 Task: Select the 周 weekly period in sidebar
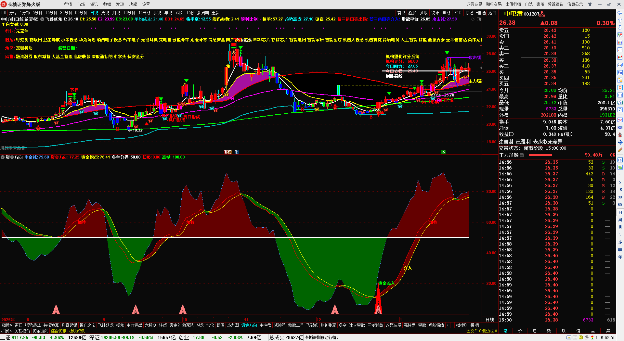[x=620, y=220]
